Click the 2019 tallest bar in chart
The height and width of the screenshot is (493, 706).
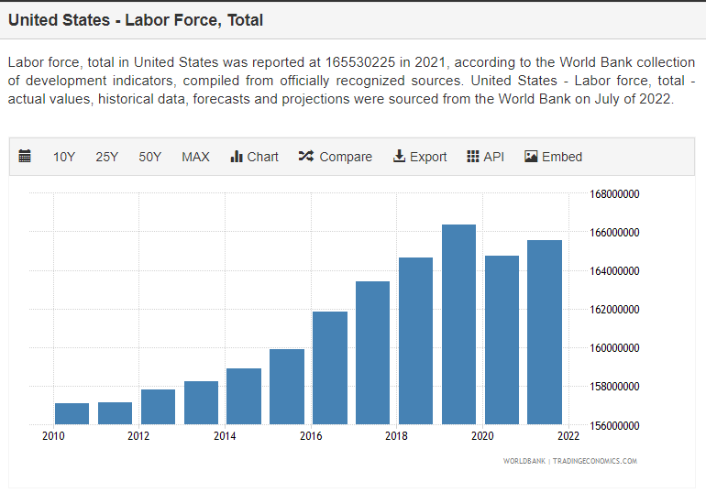(x=458, y=325)
